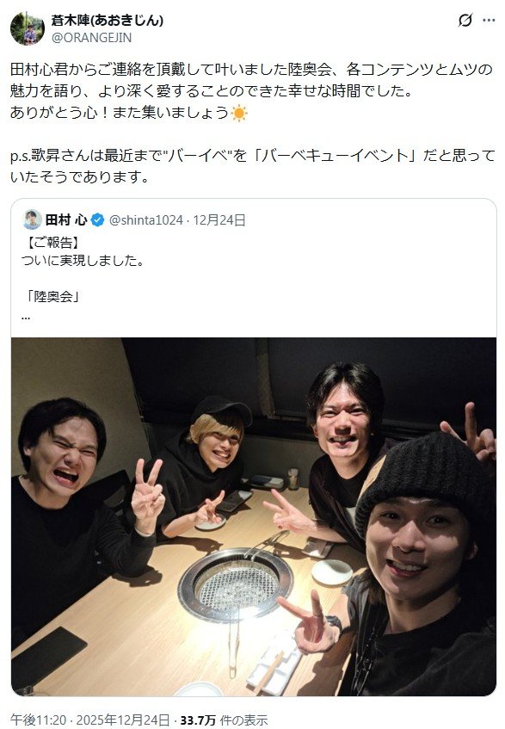This screenshot has height=729, width=505.
Task: Click the 午後11:20 post timestamp
Action: [38, 720]
